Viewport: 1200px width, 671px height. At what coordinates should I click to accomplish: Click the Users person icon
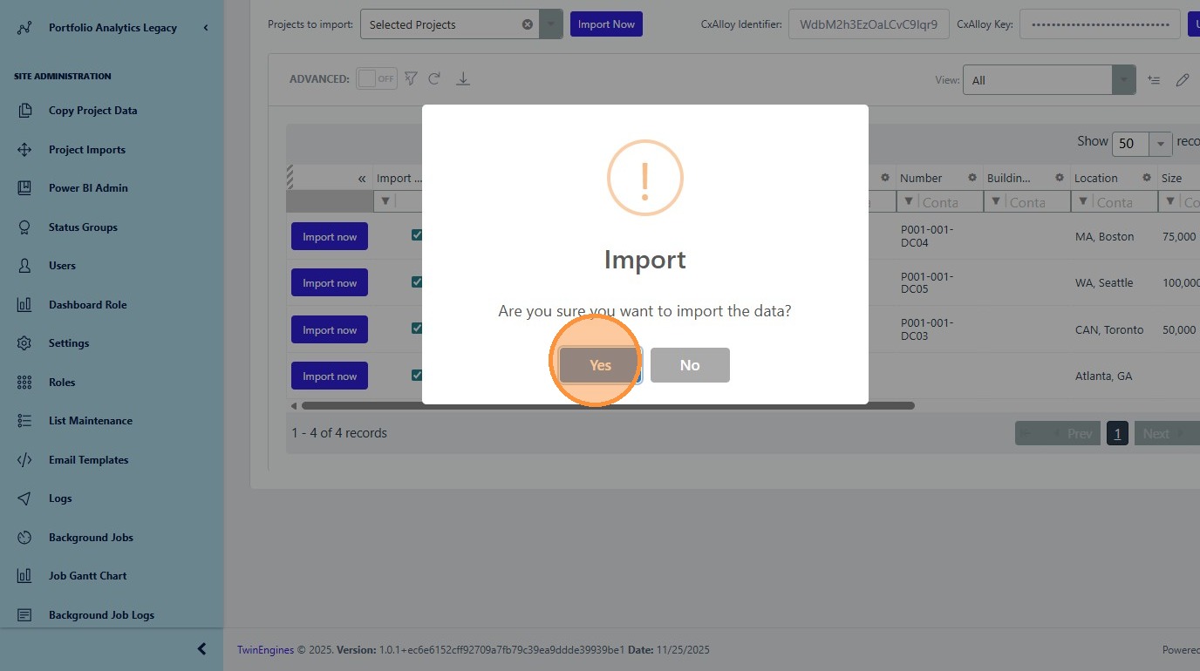coord(24,266)
